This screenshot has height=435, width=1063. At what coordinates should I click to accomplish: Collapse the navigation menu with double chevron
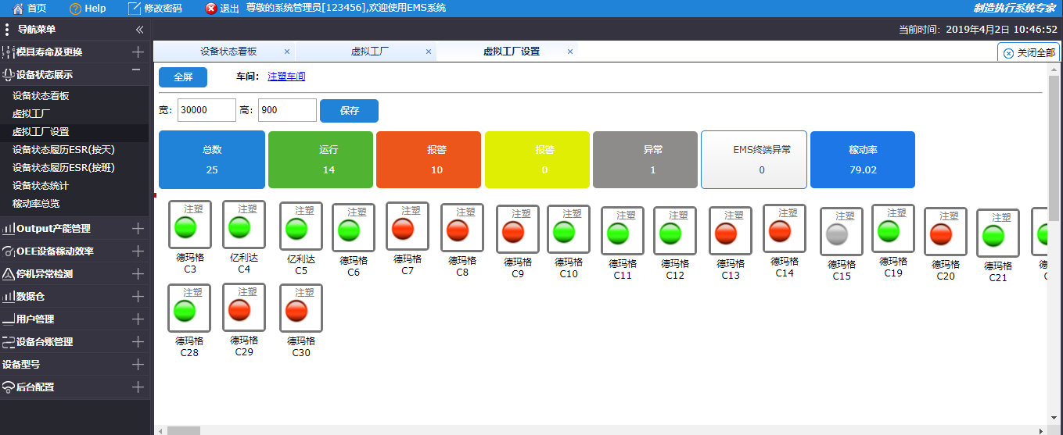(x=139, y=30)
